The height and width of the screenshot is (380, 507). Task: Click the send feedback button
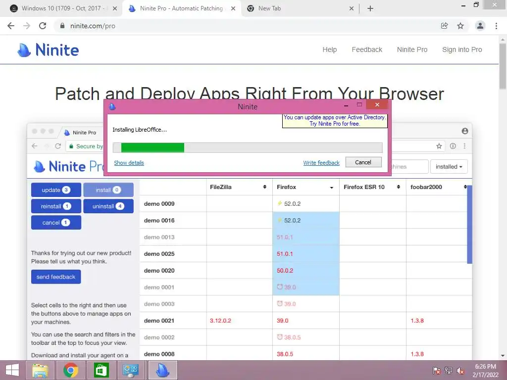pyautogui.click(x=56, y=277)
